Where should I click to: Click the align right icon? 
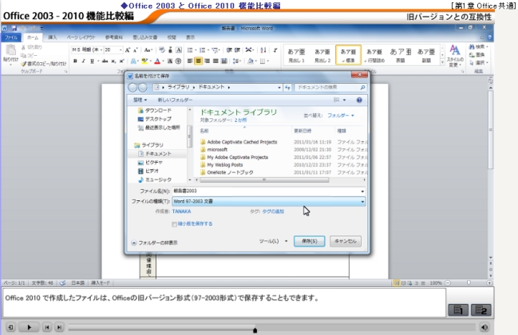pyautogui.click(x=208, y=61)
